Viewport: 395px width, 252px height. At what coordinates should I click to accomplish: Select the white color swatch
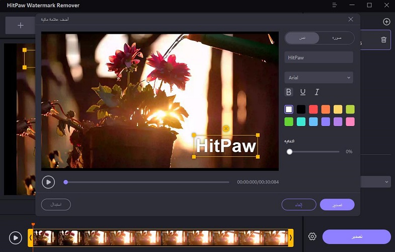[x=289, y=109]
